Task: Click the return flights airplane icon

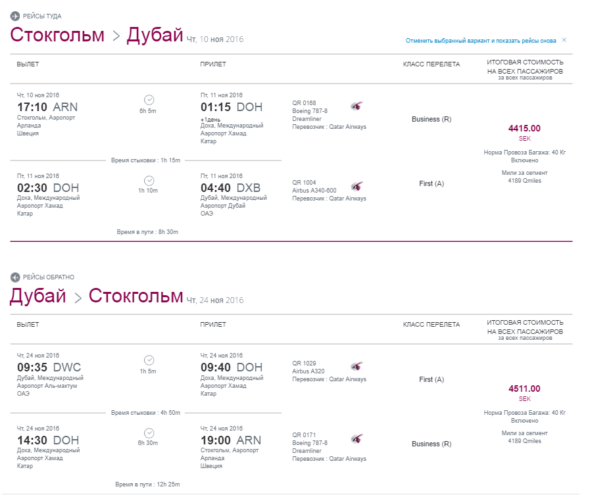Action: pyautogui.click(x=14, y=277)
